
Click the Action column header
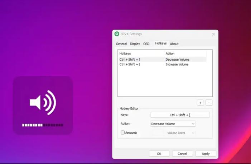tap(185, 53)
